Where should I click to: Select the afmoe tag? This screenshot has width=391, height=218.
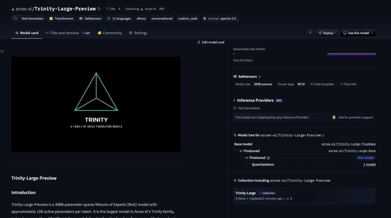coord(141,19)
